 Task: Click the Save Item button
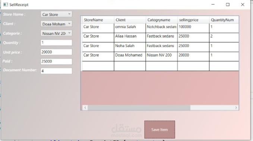(159, 129)
